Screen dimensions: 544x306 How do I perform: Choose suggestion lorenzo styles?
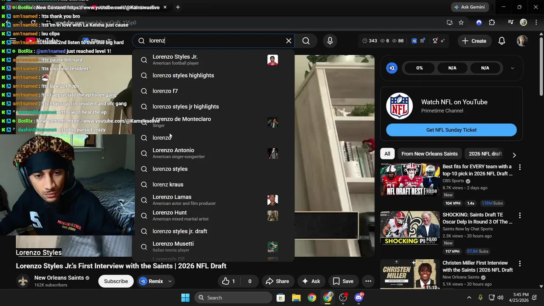click(213, 169)
